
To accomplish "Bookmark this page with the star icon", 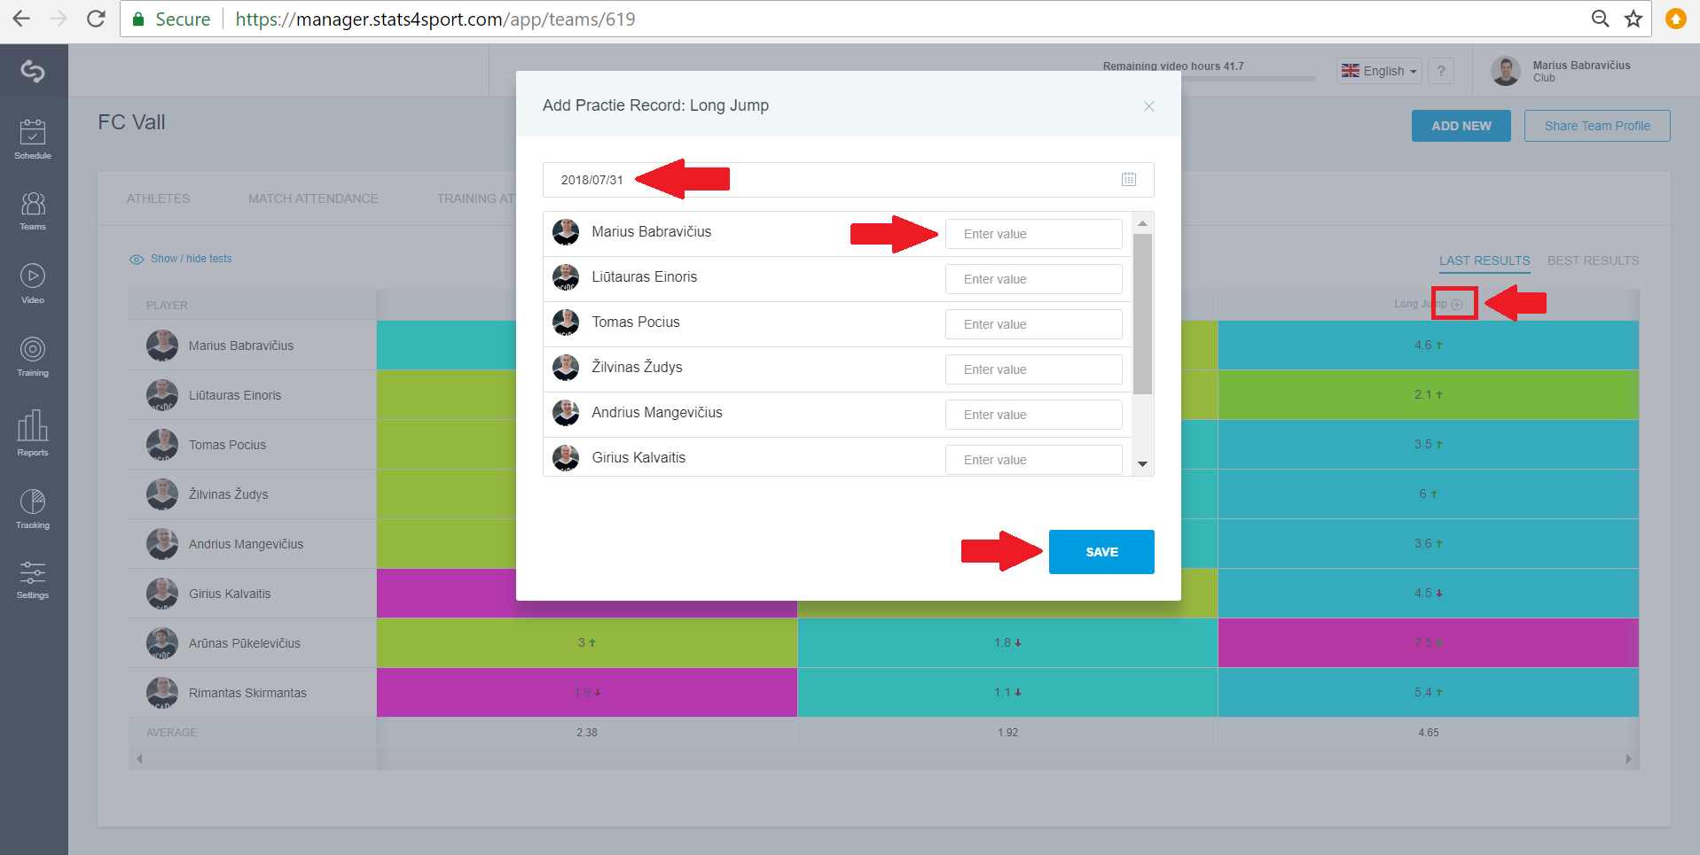I will 1633,19.
